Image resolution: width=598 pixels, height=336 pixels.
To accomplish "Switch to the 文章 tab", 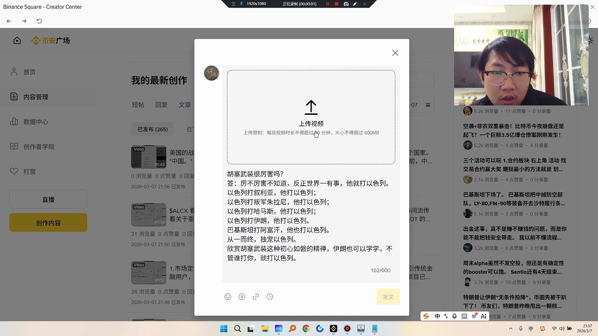I will coord(185,105).
